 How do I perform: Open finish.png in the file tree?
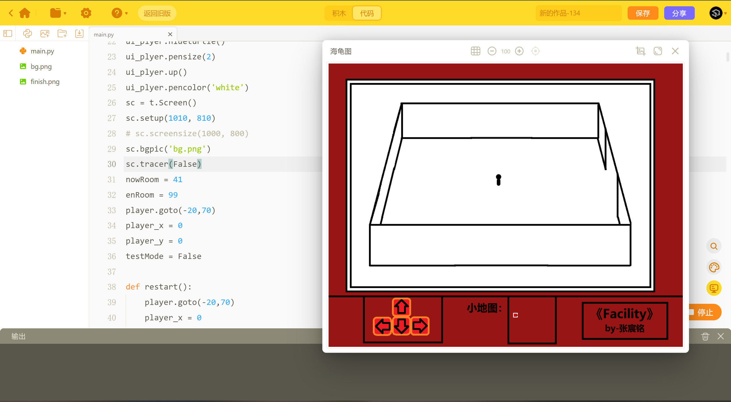45,82
